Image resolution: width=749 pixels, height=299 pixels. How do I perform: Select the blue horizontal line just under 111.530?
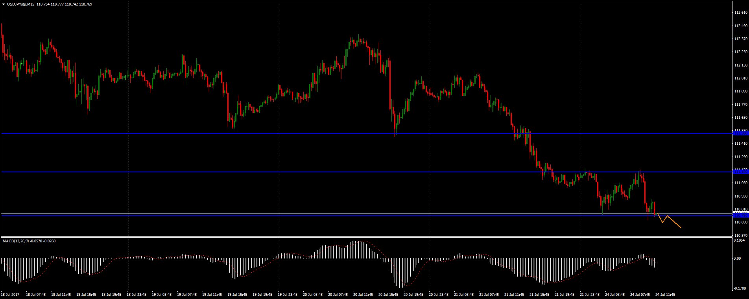366,133
